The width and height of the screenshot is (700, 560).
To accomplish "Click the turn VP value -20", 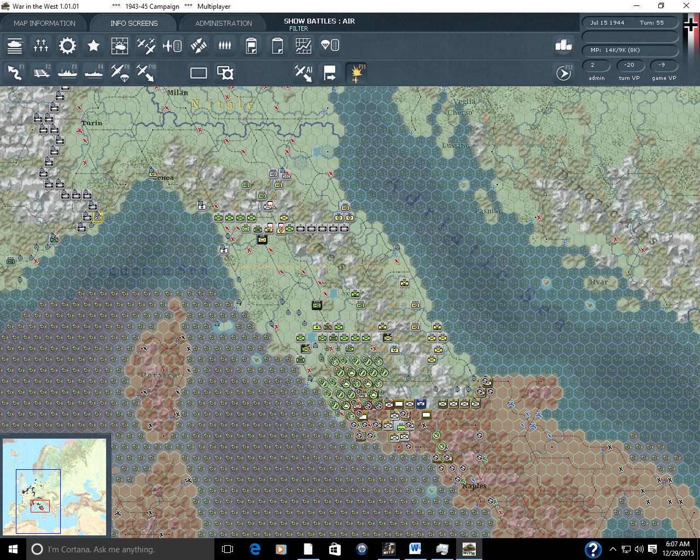I will point(629,65).
